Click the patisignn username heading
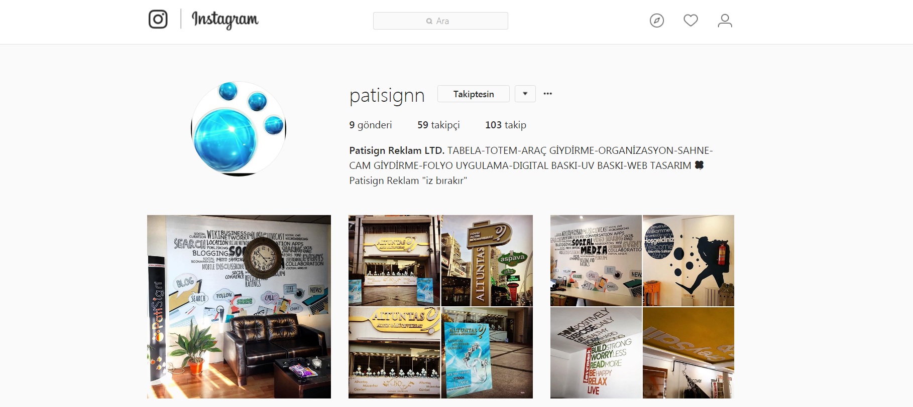Viewport: 913px width, 407px height. [387, 95]
